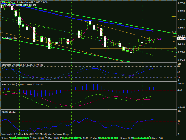Viewport: 186px width, 140px height.
Task: Click the Stochastic scale level 80
Action: click(x=179, y=66)
